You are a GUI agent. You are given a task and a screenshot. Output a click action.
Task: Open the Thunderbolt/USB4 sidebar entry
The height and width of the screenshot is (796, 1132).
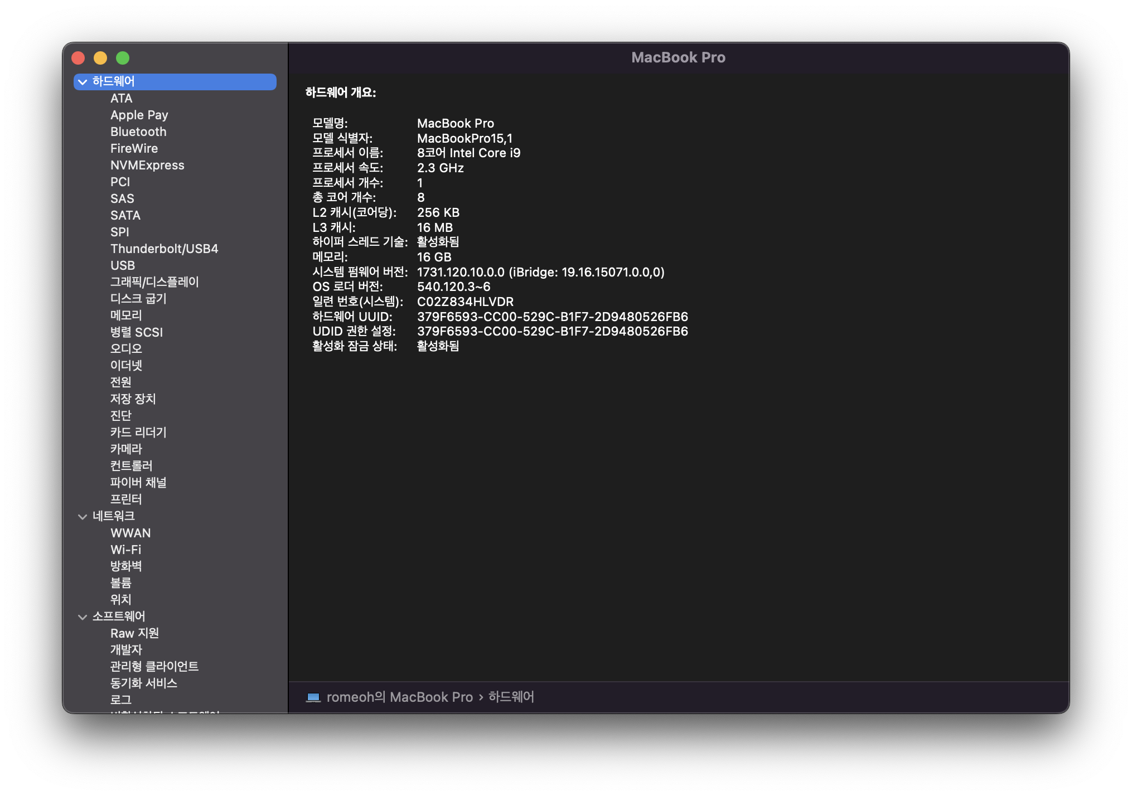[x=164, y=249]
